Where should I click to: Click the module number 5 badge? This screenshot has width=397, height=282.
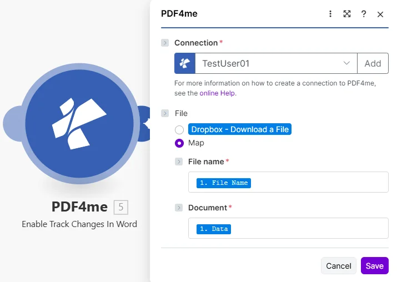121,207
